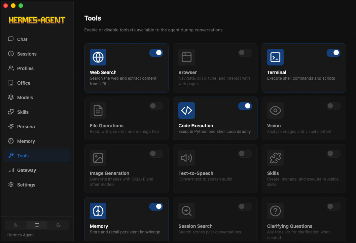356x243 pixels.
Task: Click the Hermes-Agent logo
Action: (37, 20)
